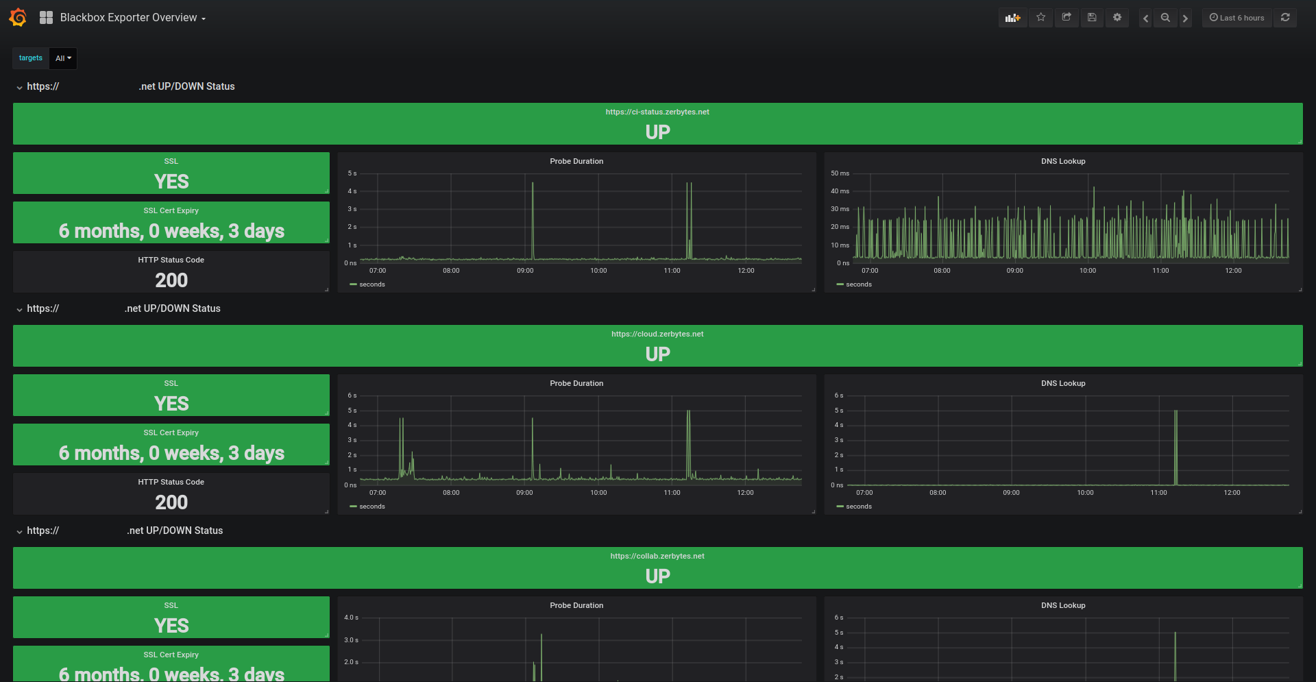Screen dimensions: 1316x682
Task: Open the targets All variable dropdown
Action: (63, 58)
